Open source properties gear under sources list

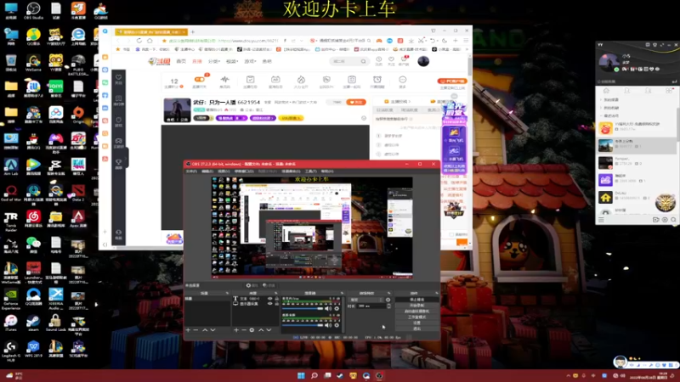pos(252,330)
